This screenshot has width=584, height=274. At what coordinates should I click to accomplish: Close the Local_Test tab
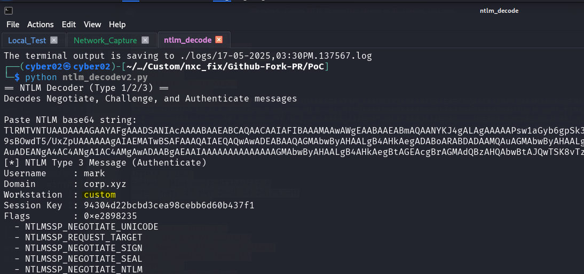coord(54,40)
